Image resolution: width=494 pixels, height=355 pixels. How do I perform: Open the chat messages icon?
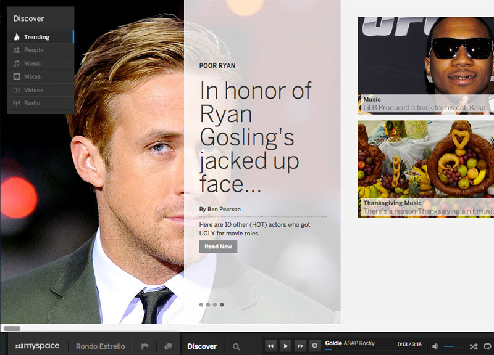coord(168,346)
